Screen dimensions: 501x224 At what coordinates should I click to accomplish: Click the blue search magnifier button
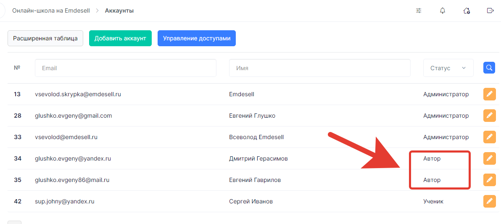pyautogui.click(x=489, y=68)
